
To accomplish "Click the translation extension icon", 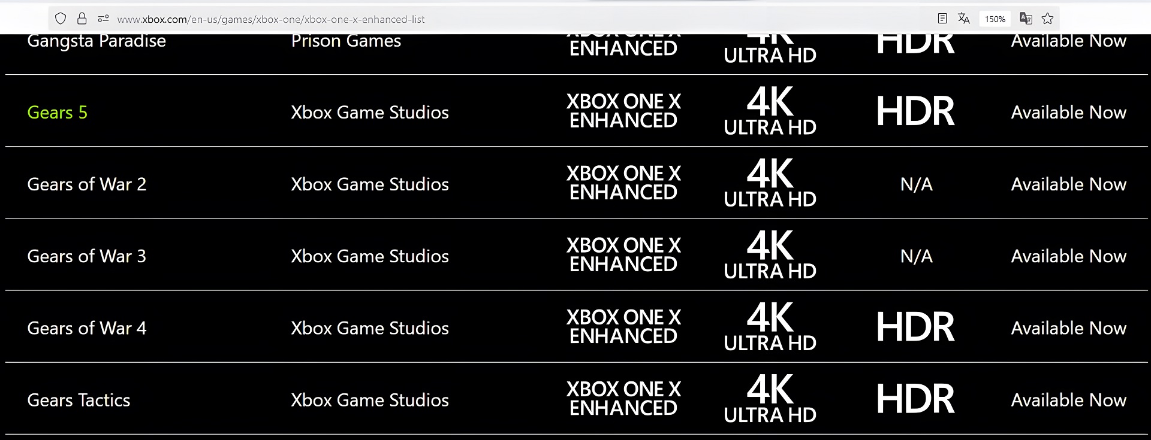I will coord(1026,19).
